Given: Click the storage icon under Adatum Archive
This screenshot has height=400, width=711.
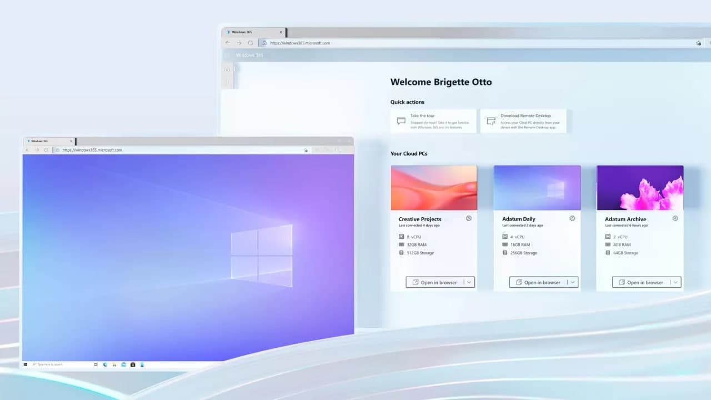Looking at the screenshot, I should (x=607, y=253).
